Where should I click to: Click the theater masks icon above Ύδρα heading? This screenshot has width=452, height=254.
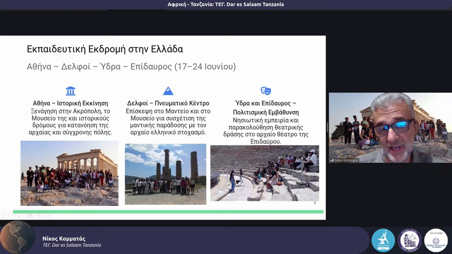pyautogui.click(x=266, y=91)
